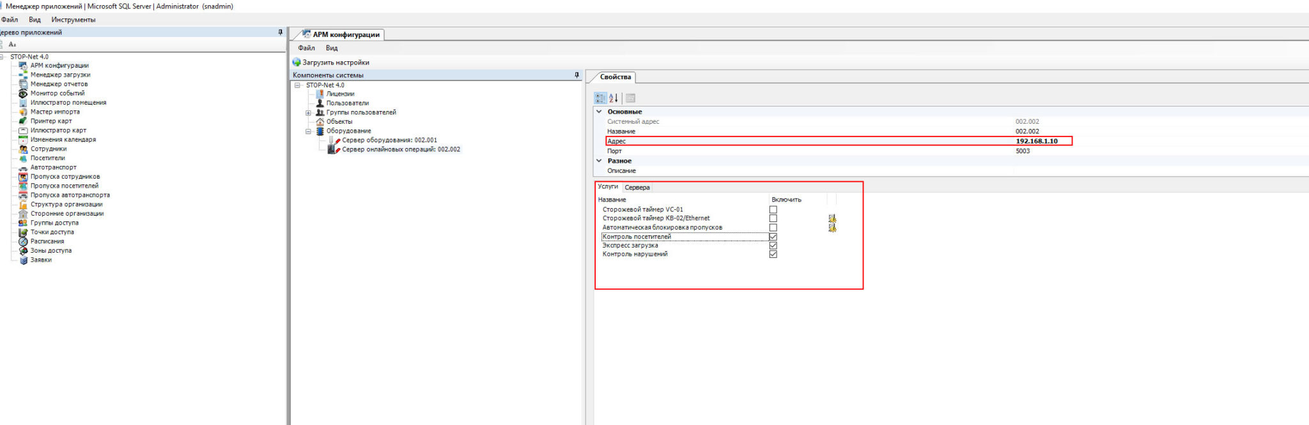The height and width of the screenshot is (425, 1309).
Task: Enable Автоматическая блокировка пропусков checkbox
Action: click(x=773, y=227)
